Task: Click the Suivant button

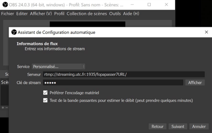Action: 178,127
